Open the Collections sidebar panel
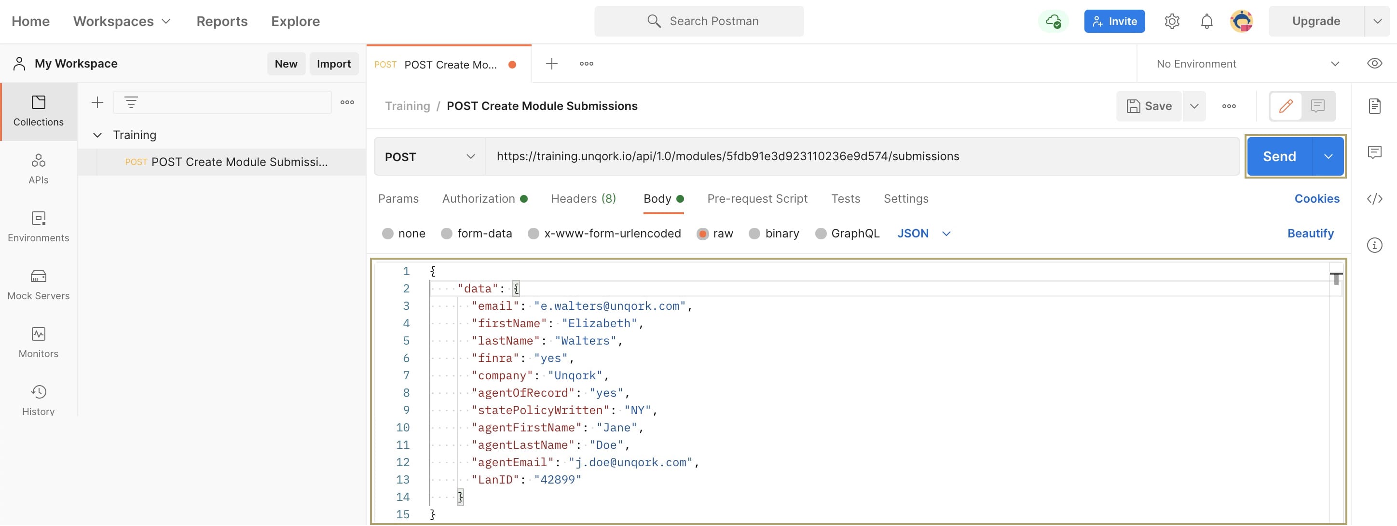 point(39,111)
